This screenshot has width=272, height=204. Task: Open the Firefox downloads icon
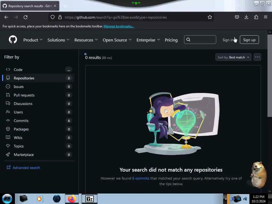(x=246, y=17)
